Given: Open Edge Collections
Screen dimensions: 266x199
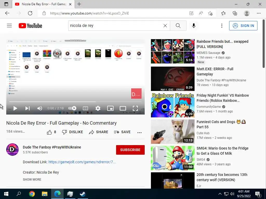Looking at the screenshot, I should click(235, 13).
